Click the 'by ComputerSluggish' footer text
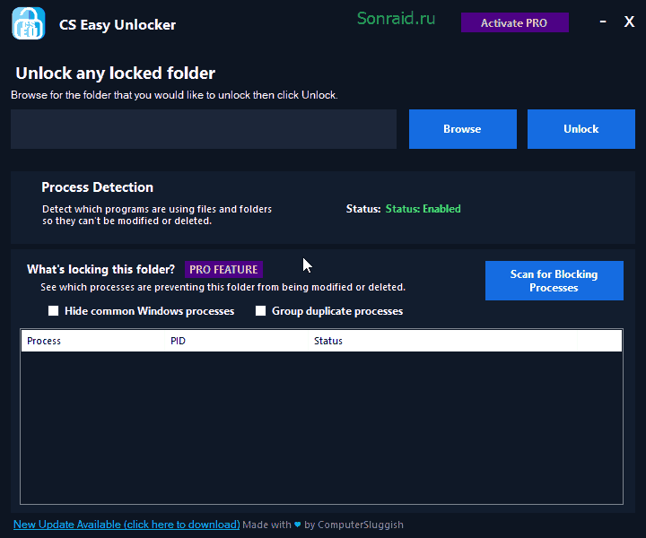The image size is (646, 538). click(x=354, y=525)
